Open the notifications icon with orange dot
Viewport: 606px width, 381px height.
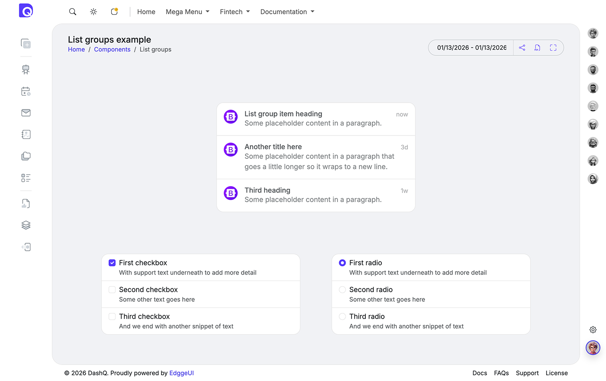click(x=114, y=12)
